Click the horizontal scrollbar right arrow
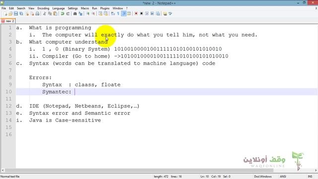318x179 pixels. tap(316, 170)
